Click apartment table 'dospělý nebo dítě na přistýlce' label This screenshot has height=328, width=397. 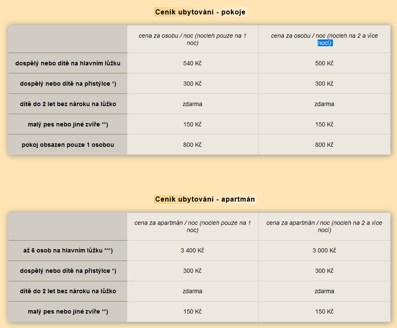click(68, 271)
